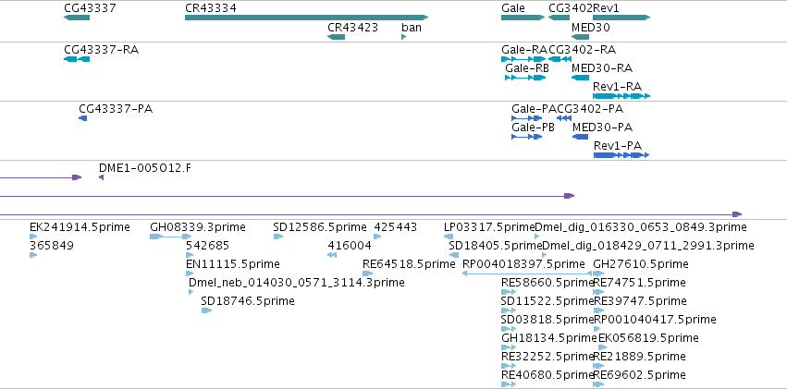Screen dimensions: 787x389
Task: Select the Gale-RB transcript feature
Action: pos(525,78)
